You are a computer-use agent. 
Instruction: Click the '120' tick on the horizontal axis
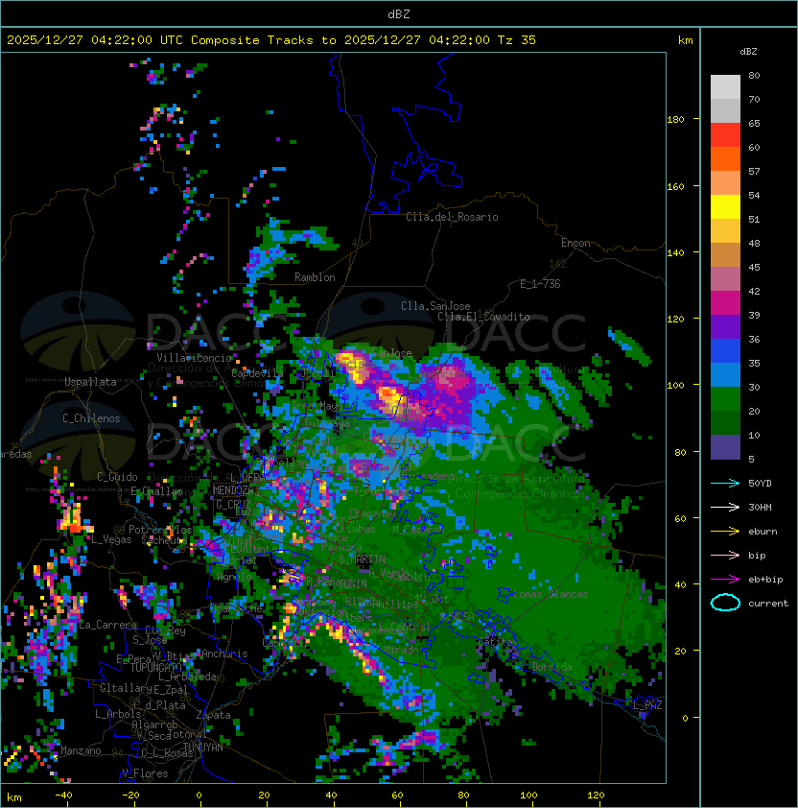[596, 796]
